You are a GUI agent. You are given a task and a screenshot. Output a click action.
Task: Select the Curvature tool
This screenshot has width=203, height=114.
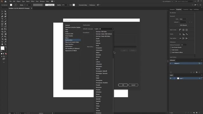tap(5, 16)
